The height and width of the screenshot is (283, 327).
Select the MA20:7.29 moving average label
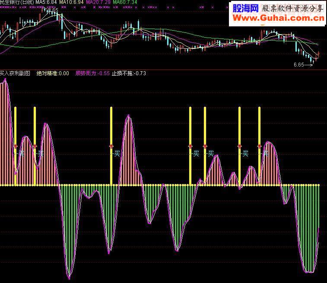98,2
